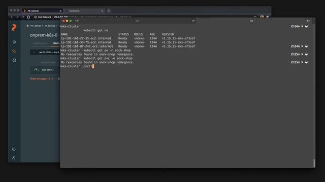Click the back arrow beside PX-Central breadcrumb

[x=27, y=26]
